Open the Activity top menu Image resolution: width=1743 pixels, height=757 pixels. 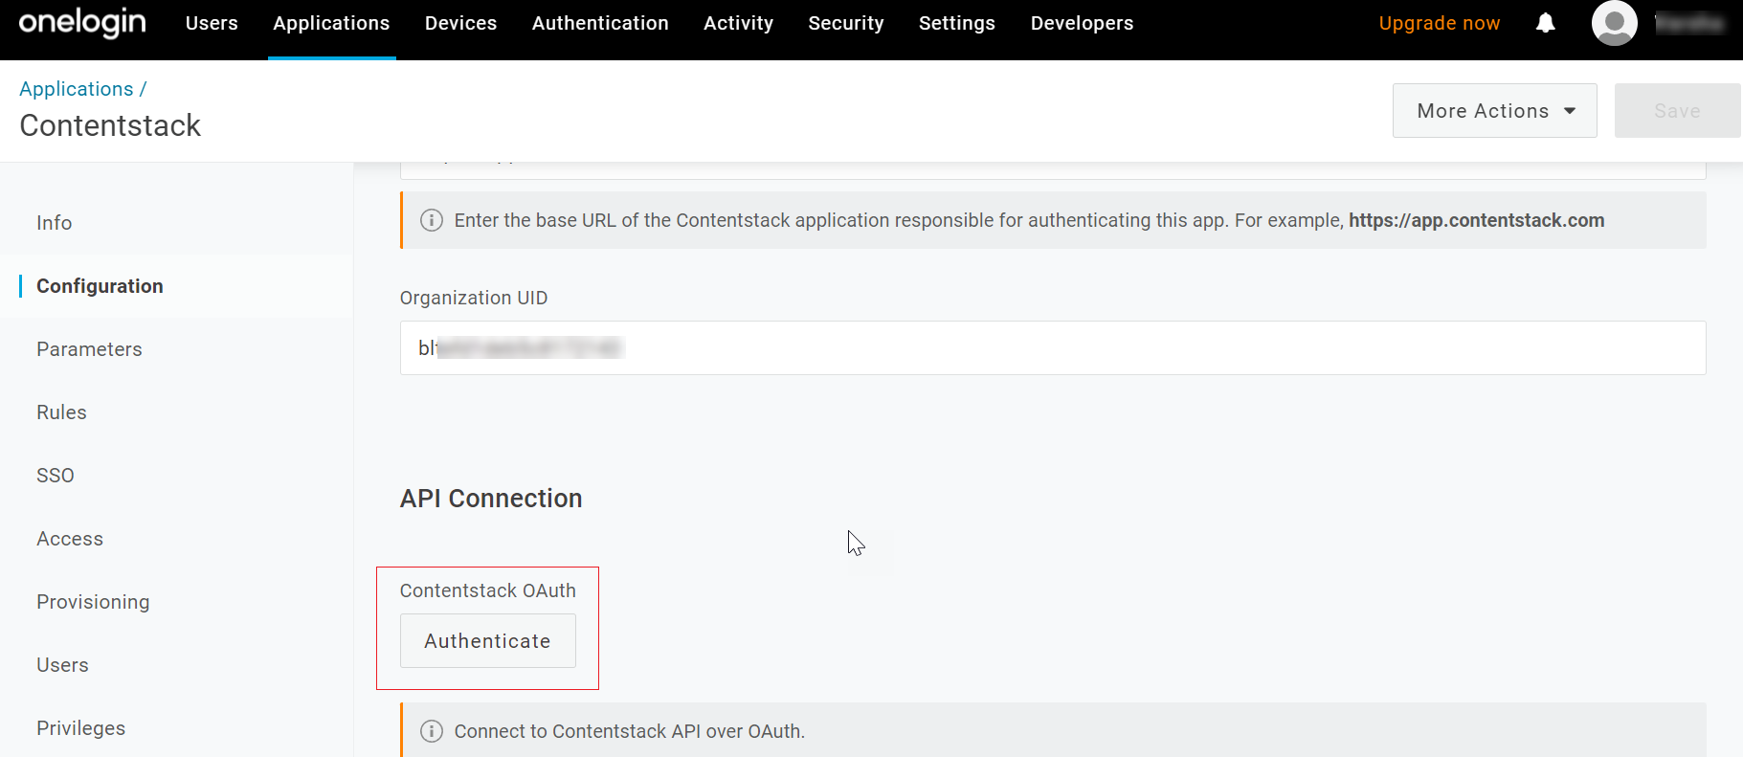click(738, 23)
